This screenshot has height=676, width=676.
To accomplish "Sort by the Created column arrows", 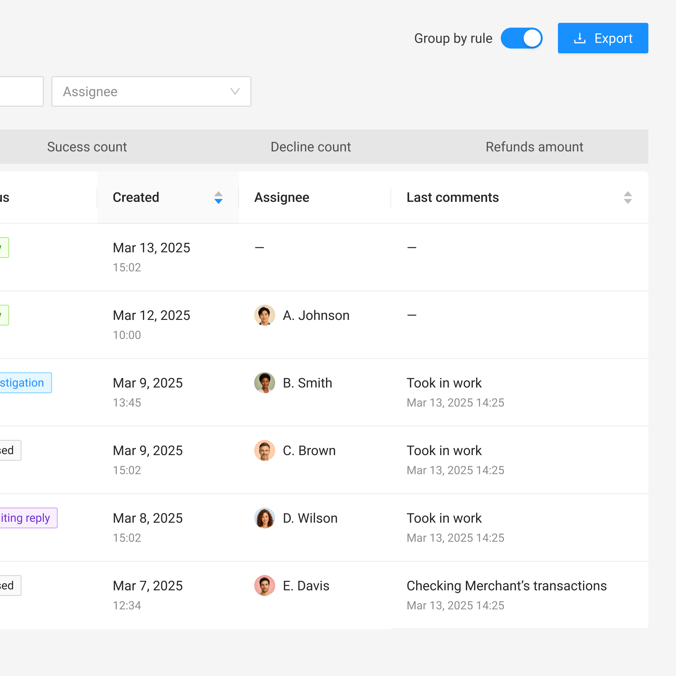I will point(218,197).
